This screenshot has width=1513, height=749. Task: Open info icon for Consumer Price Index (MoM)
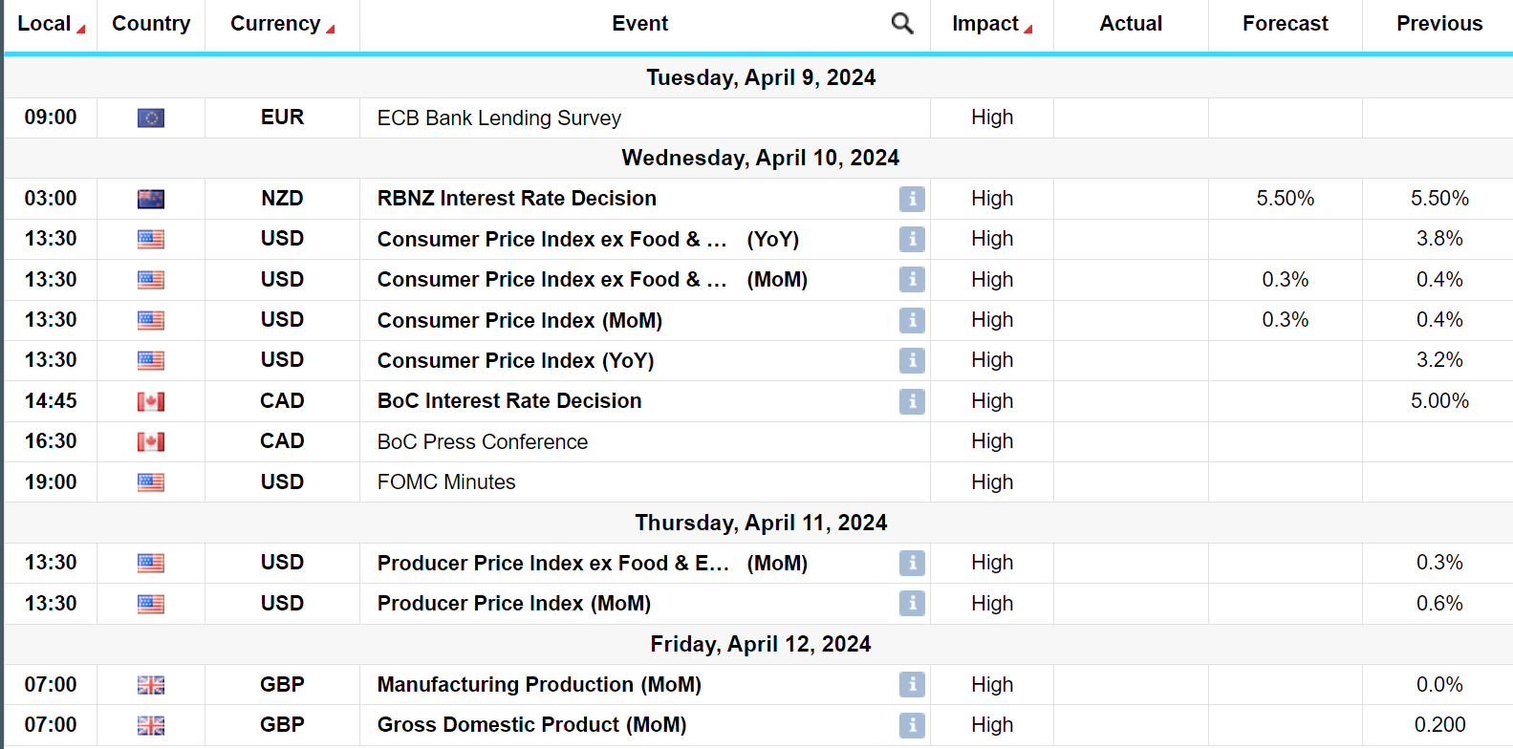tap(912, 320)
